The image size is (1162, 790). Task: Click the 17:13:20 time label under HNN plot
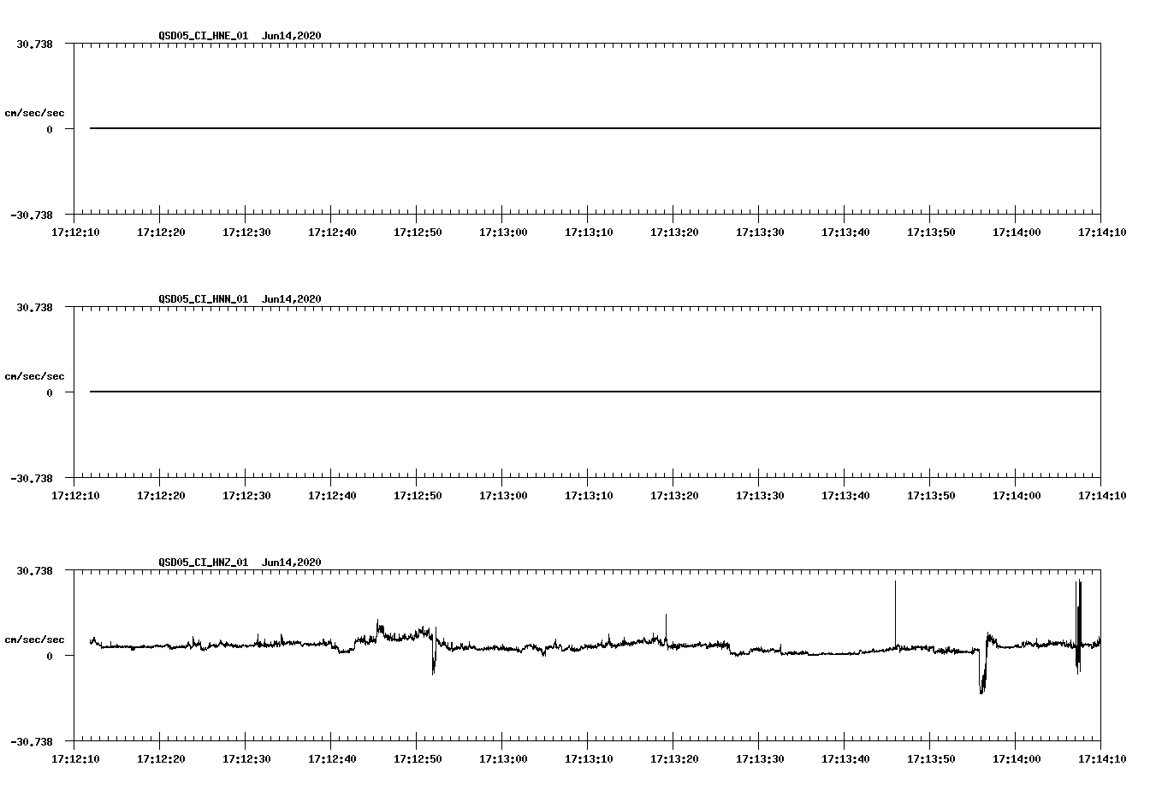pos(674,495)
